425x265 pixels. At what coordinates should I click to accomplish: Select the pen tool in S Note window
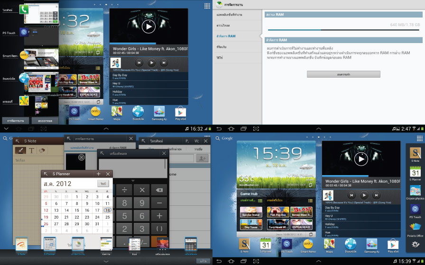pyautogui.click(x=20, y=150)
